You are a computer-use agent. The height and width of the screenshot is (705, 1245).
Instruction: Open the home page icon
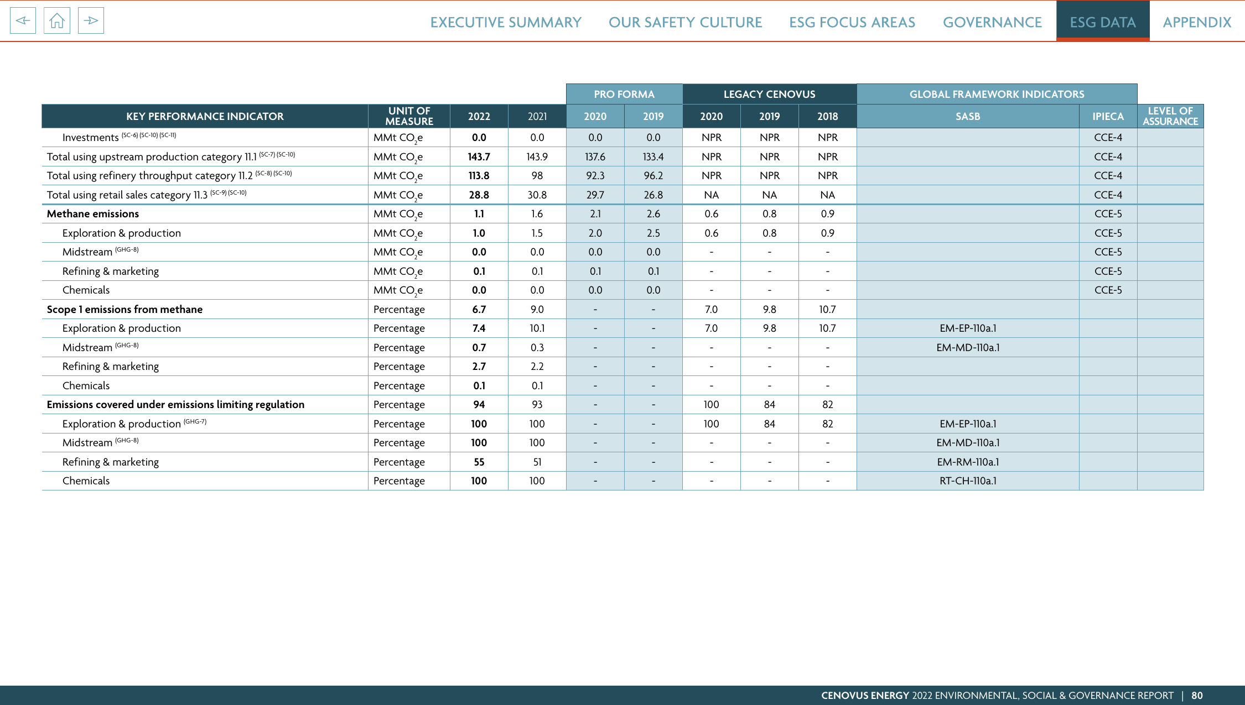(x=57, y=21)
